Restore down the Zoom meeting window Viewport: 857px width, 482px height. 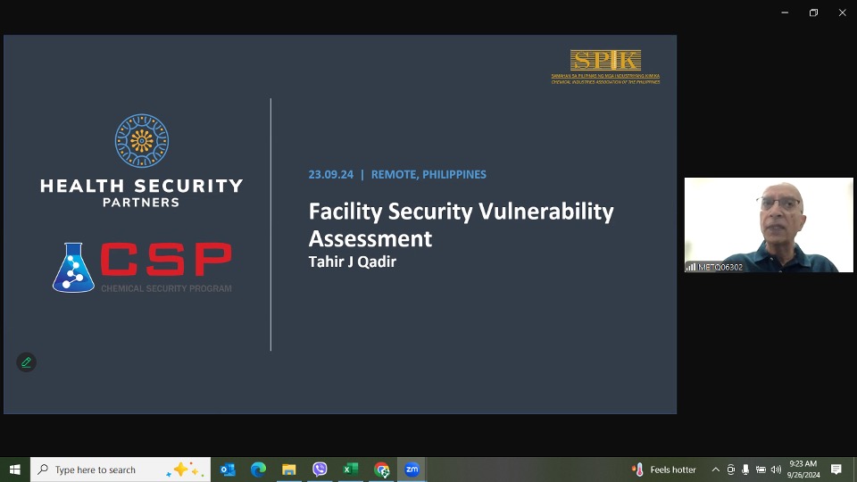coord(813,12)
